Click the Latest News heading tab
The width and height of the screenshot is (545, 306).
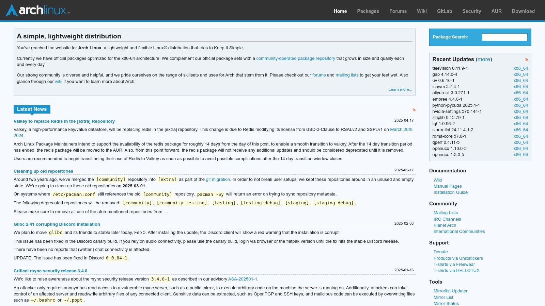(32, 109)
